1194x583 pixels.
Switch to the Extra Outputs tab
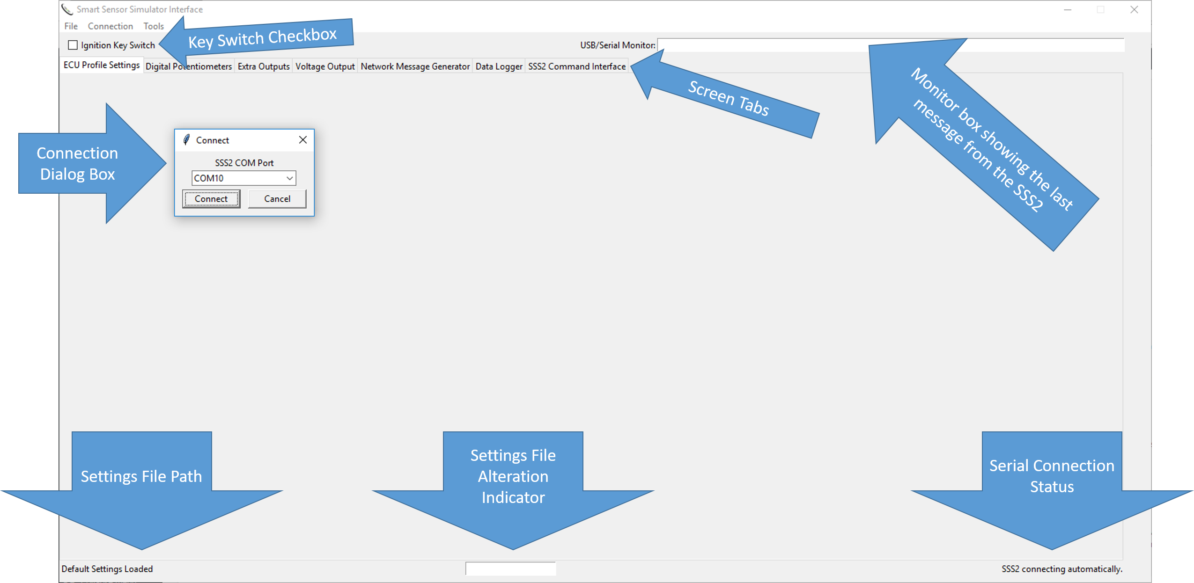pos(264,66)
